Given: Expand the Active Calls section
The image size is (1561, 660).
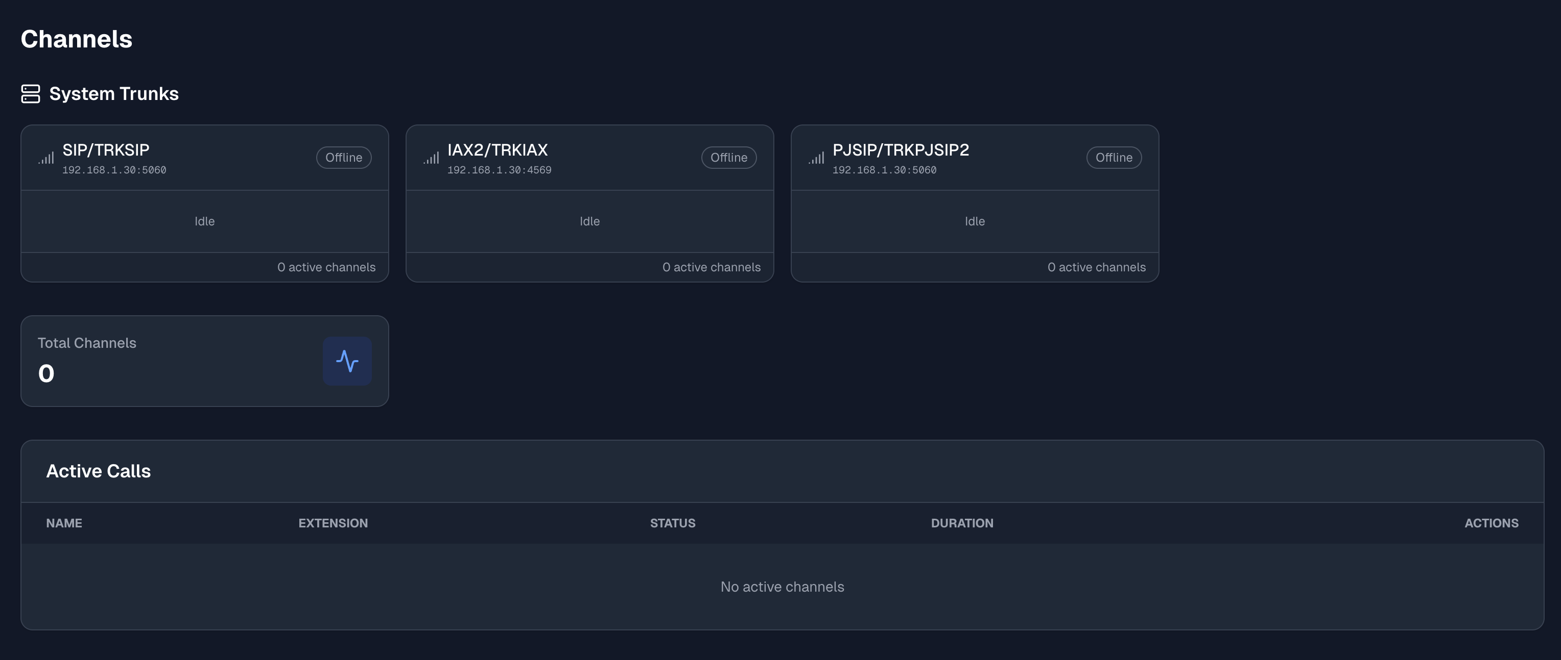Looking at the screenshot, I should pyautogui.click(x=99, y=471).
